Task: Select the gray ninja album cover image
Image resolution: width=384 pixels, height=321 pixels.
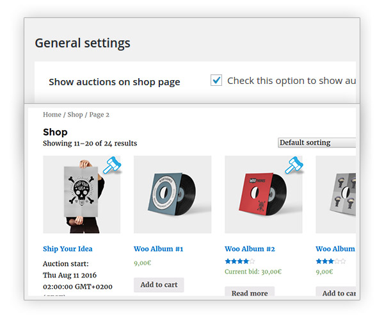Action: (x=336, y=195)
